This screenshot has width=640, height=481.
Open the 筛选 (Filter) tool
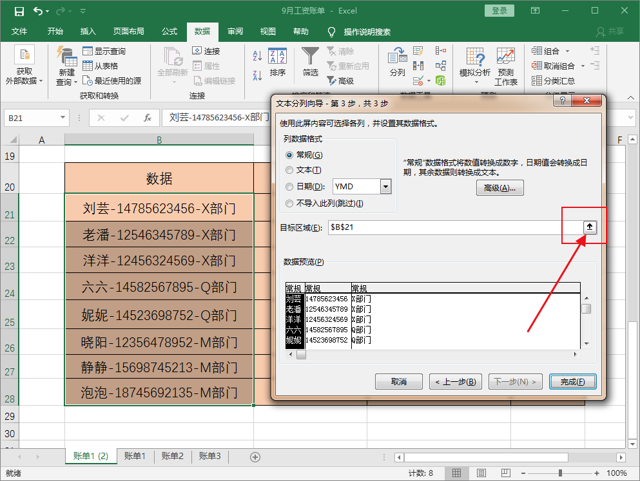[x=310, y=62]
